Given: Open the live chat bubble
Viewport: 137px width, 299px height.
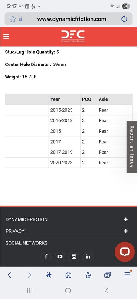Looking at the screenshot, I should point(125,252).
